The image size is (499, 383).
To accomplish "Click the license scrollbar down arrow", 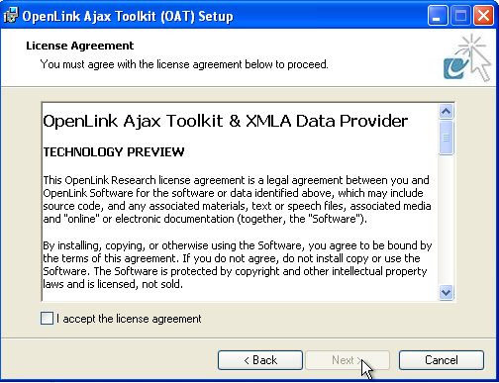I will tap(446, 292).
